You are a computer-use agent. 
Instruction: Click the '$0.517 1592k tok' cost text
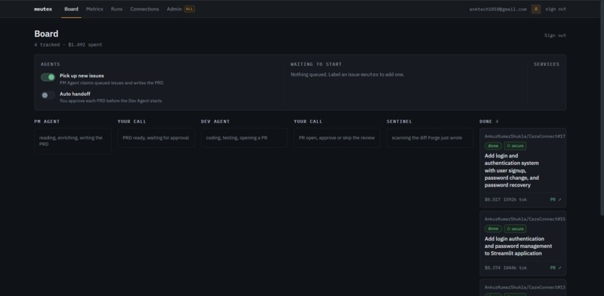tap(505, 199)
